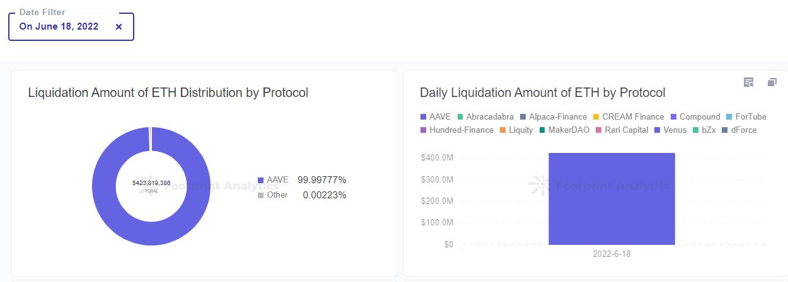Toggle MakerDAO legend item

[x=564, y=130]
